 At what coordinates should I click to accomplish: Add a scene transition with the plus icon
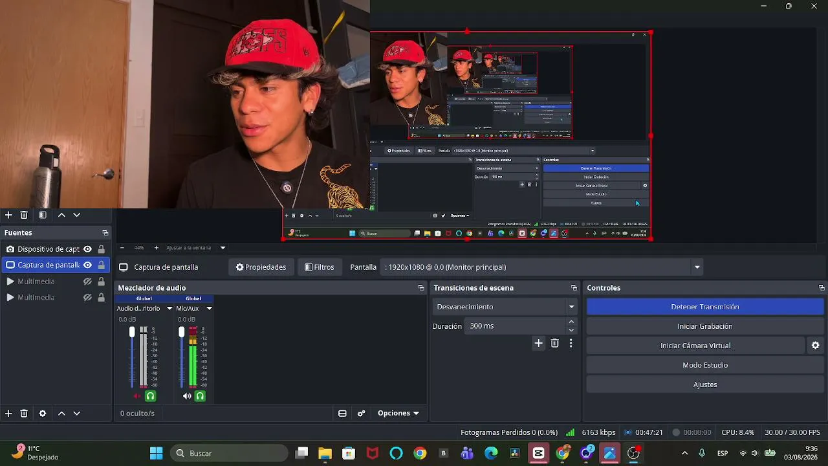[538, 343]
